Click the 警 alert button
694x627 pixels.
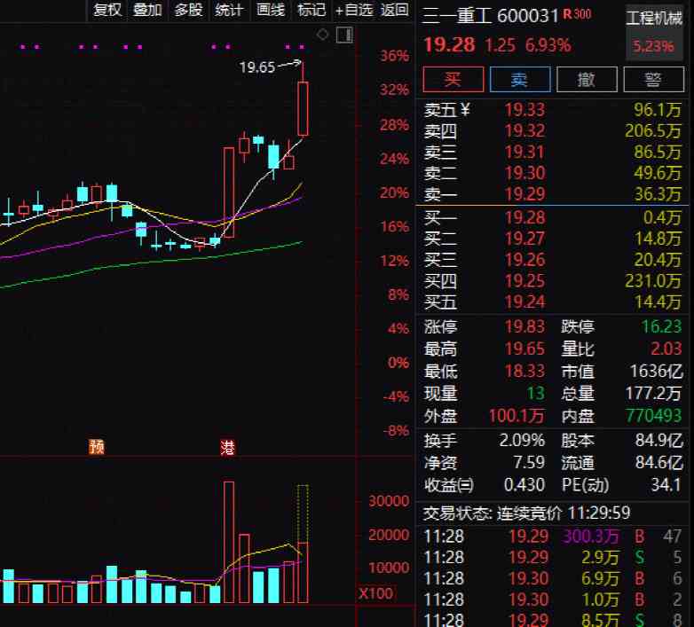(x=654, y=80)
